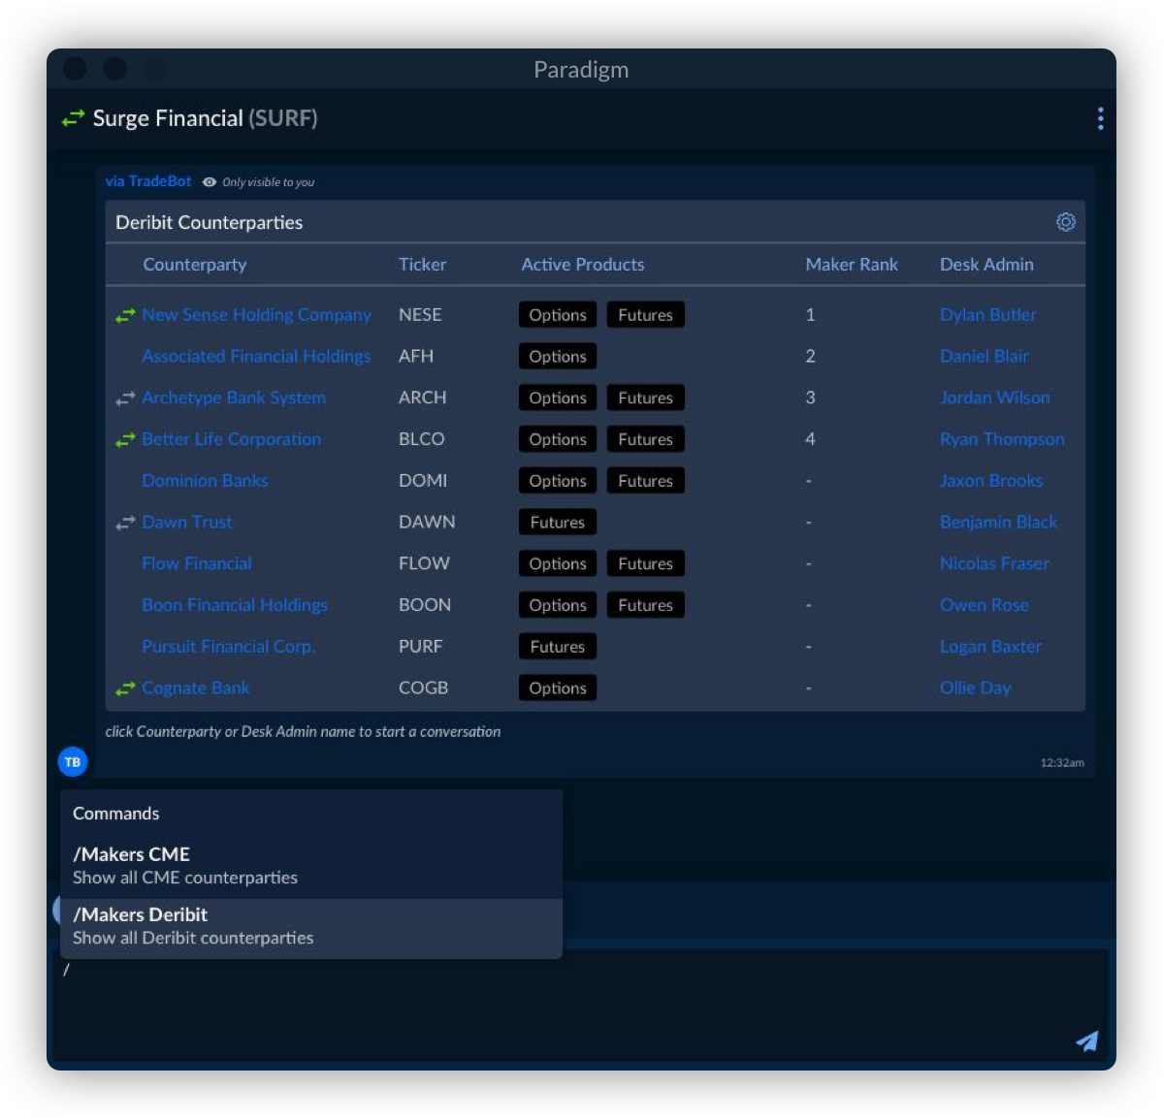This screenshot has width=1164, height=1119.
Task: Click the TB TradeBot avatar icon
Action: 73,762
